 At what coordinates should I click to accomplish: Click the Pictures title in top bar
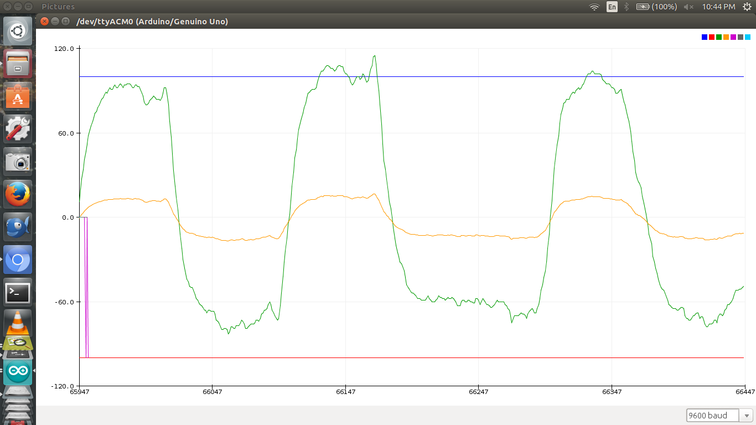pos(58,7)
